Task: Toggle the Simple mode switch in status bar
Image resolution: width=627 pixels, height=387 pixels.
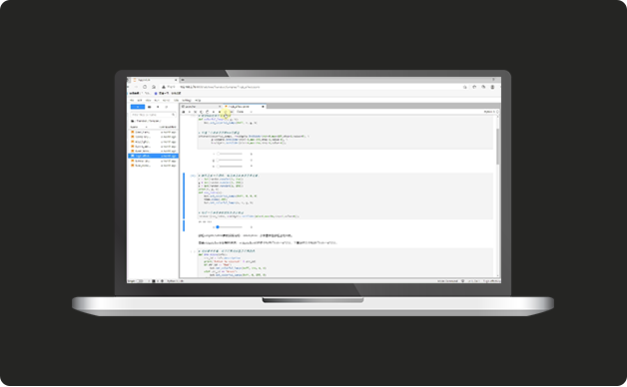Action: pos(139,281)
